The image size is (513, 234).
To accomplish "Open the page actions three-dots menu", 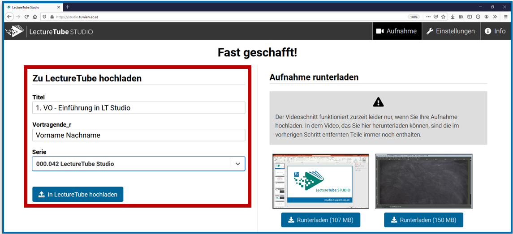I will [428, 17].
